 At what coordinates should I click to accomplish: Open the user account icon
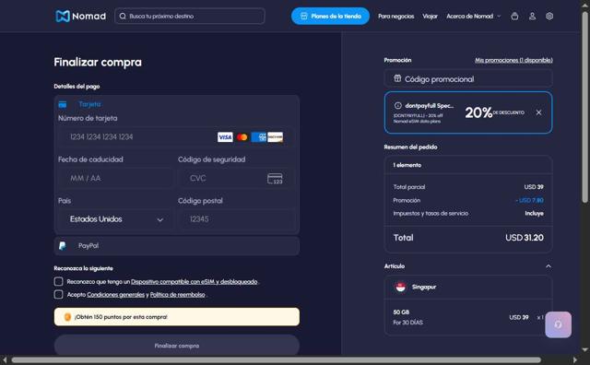click(x=532, y=17)
